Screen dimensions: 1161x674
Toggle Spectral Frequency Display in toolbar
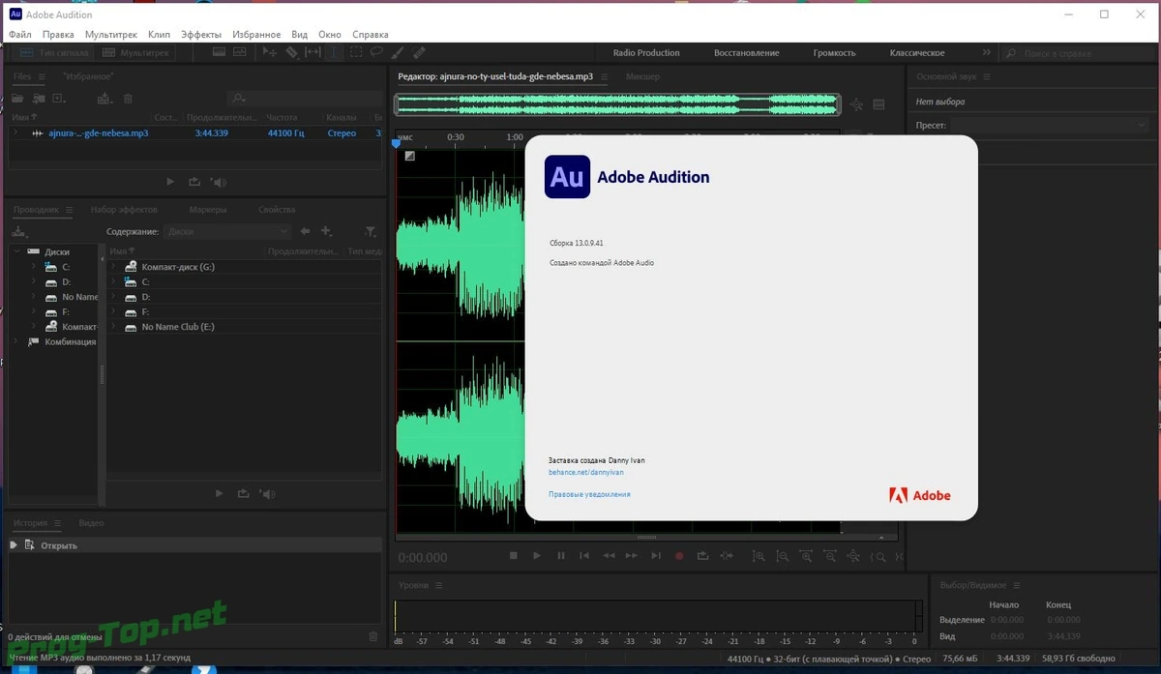point(218,52)
